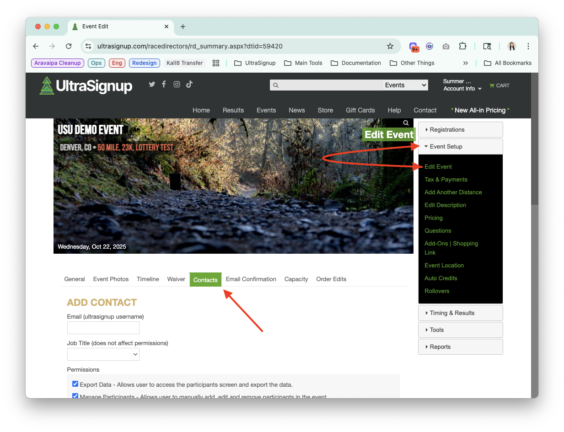Image resolution: width=564 pixels, height=432 pixels.
Task: Close the Event Edit tab
Action: point(167,27)
